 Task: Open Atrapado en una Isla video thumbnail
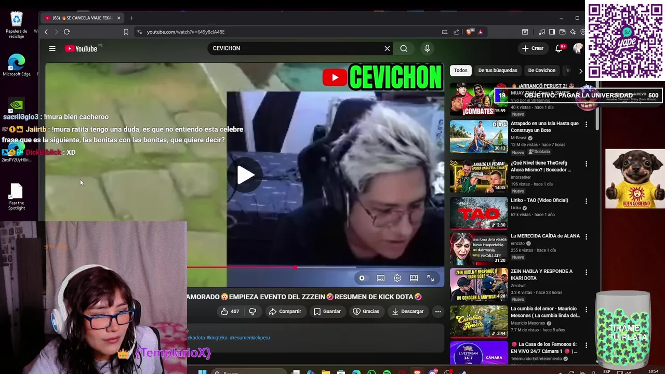point(478,137)
